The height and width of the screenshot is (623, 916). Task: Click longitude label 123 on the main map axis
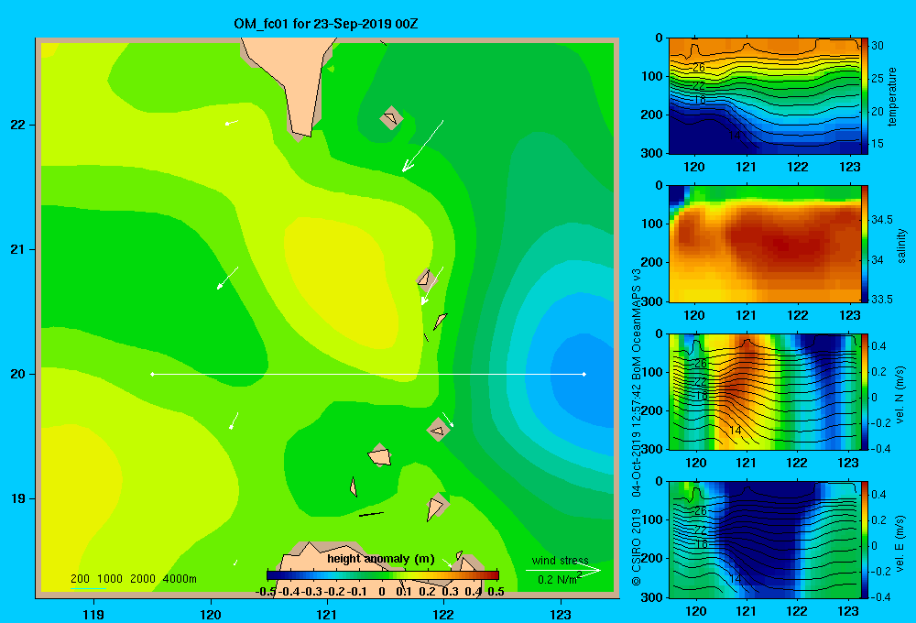[561, 614]
